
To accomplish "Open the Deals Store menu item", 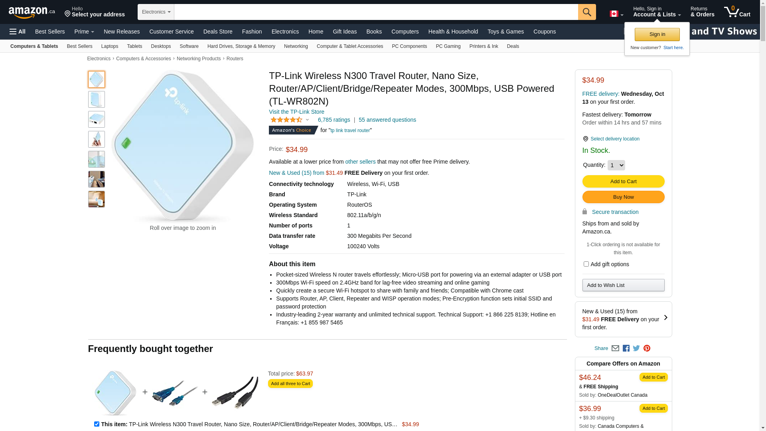I will (218, 32).
